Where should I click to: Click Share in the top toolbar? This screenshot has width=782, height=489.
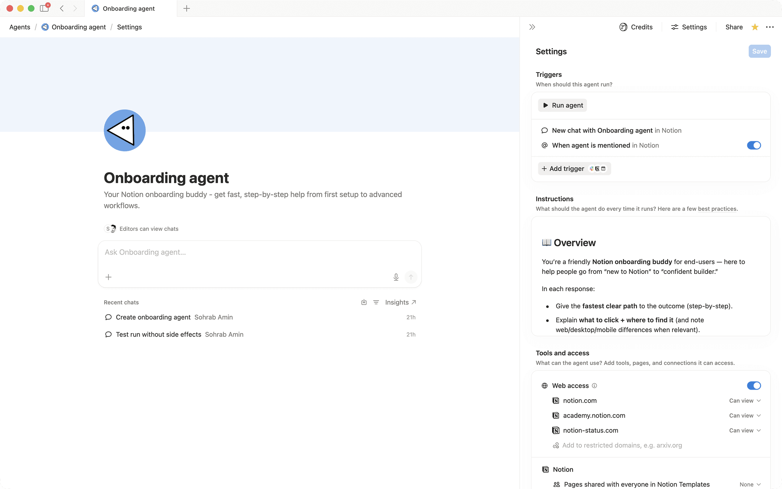pos(734,27)
